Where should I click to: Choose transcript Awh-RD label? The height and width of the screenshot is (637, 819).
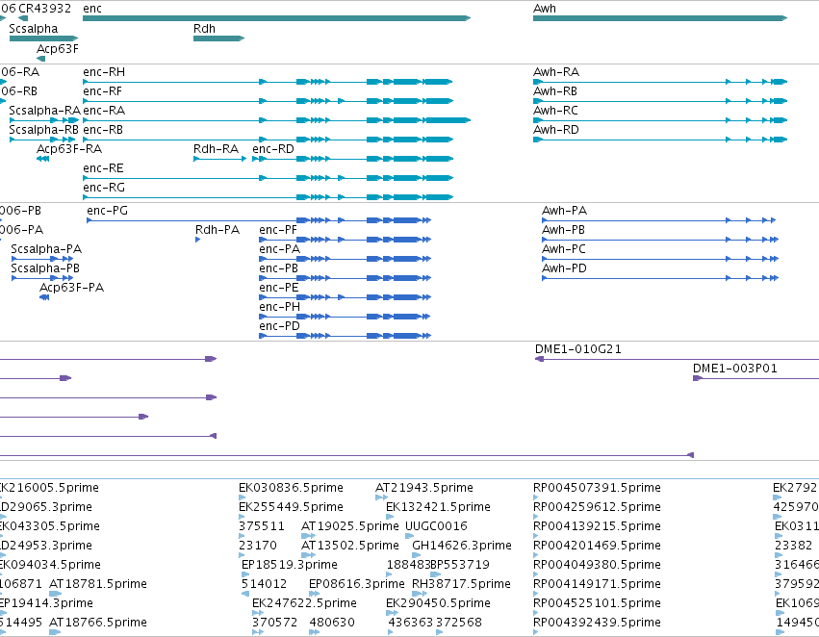coord(556,130)
